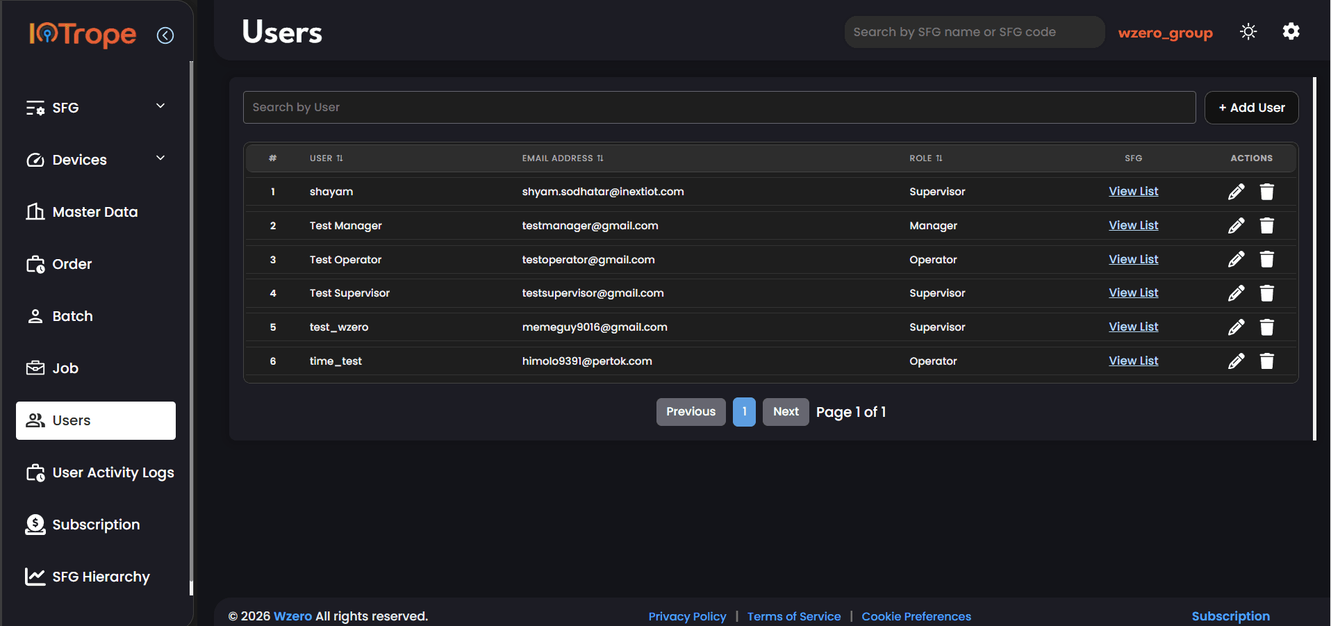Click the SFG Hierarchy chart icon
Viewport: 1331px width, 626px height.
point(35,577)
